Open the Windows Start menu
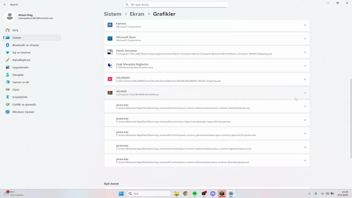Viewport: 352px width, 198px height. click(121, 194)
